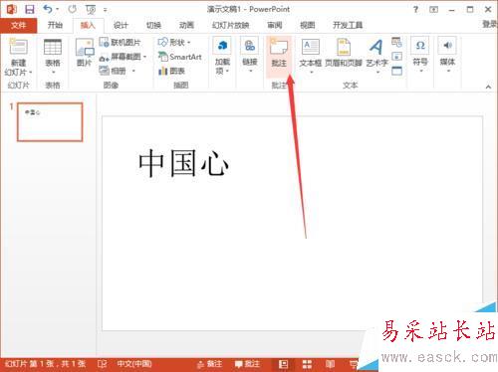The image size is (498, 372).
Task: Open the 审阅 (Review) tab
Action: point(275,25)
